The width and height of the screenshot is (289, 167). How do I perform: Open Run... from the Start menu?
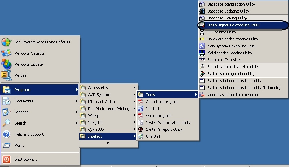point(20,145)
